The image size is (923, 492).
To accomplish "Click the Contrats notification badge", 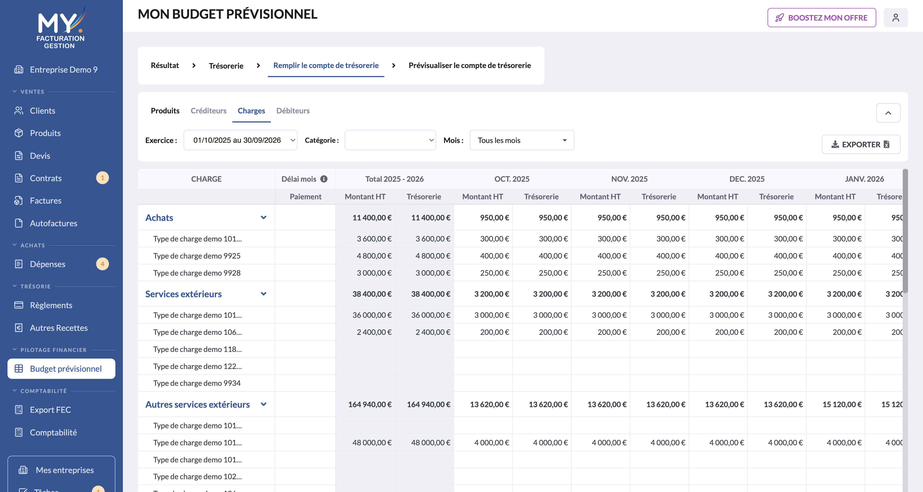I will (102, 178).
